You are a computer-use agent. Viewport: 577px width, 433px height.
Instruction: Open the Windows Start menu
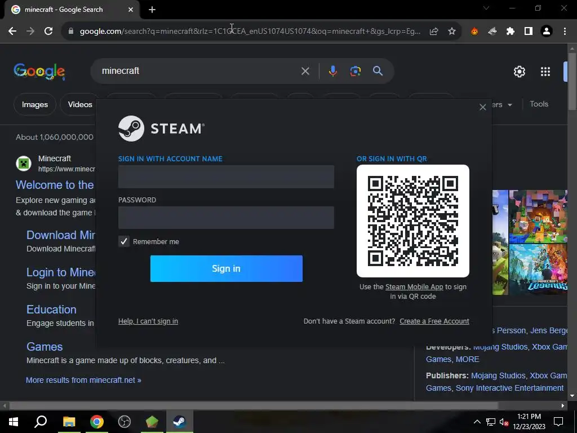(x=14, y=422)
